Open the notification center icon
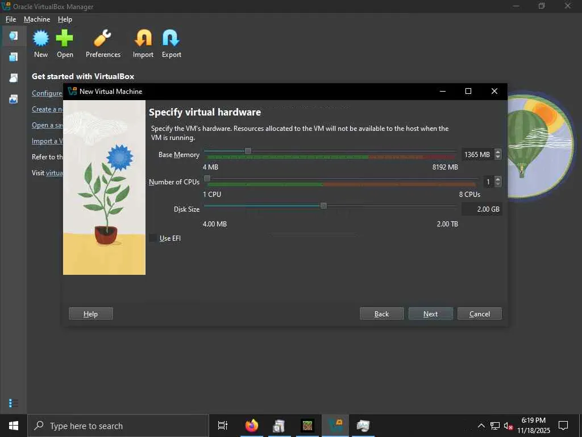 point(563,426)
